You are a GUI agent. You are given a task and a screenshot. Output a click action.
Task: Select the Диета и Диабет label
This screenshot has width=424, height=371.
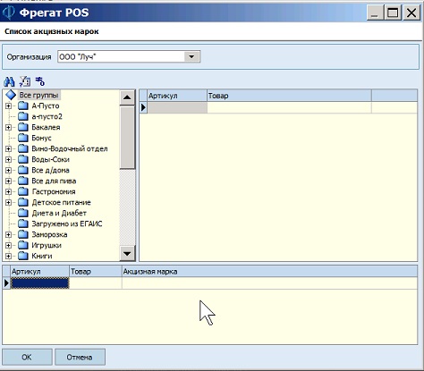pyautogui.click(x=59, y=213)
